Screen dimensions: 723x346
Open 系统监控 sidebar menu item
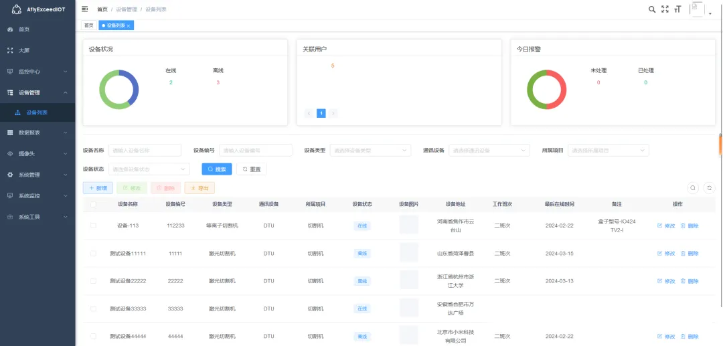pos(37,196)
